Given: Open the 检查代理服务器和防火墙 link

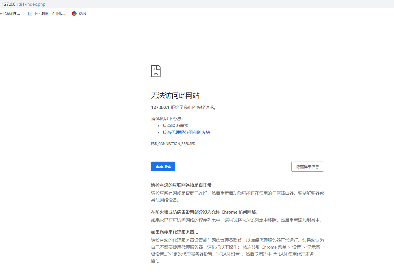Looking at the screenshot, I should pos(186,133).
